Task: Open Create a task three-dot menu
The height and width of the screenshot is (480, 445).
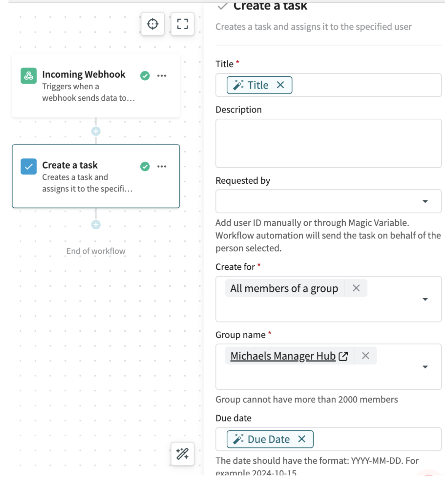Action: 162,167
